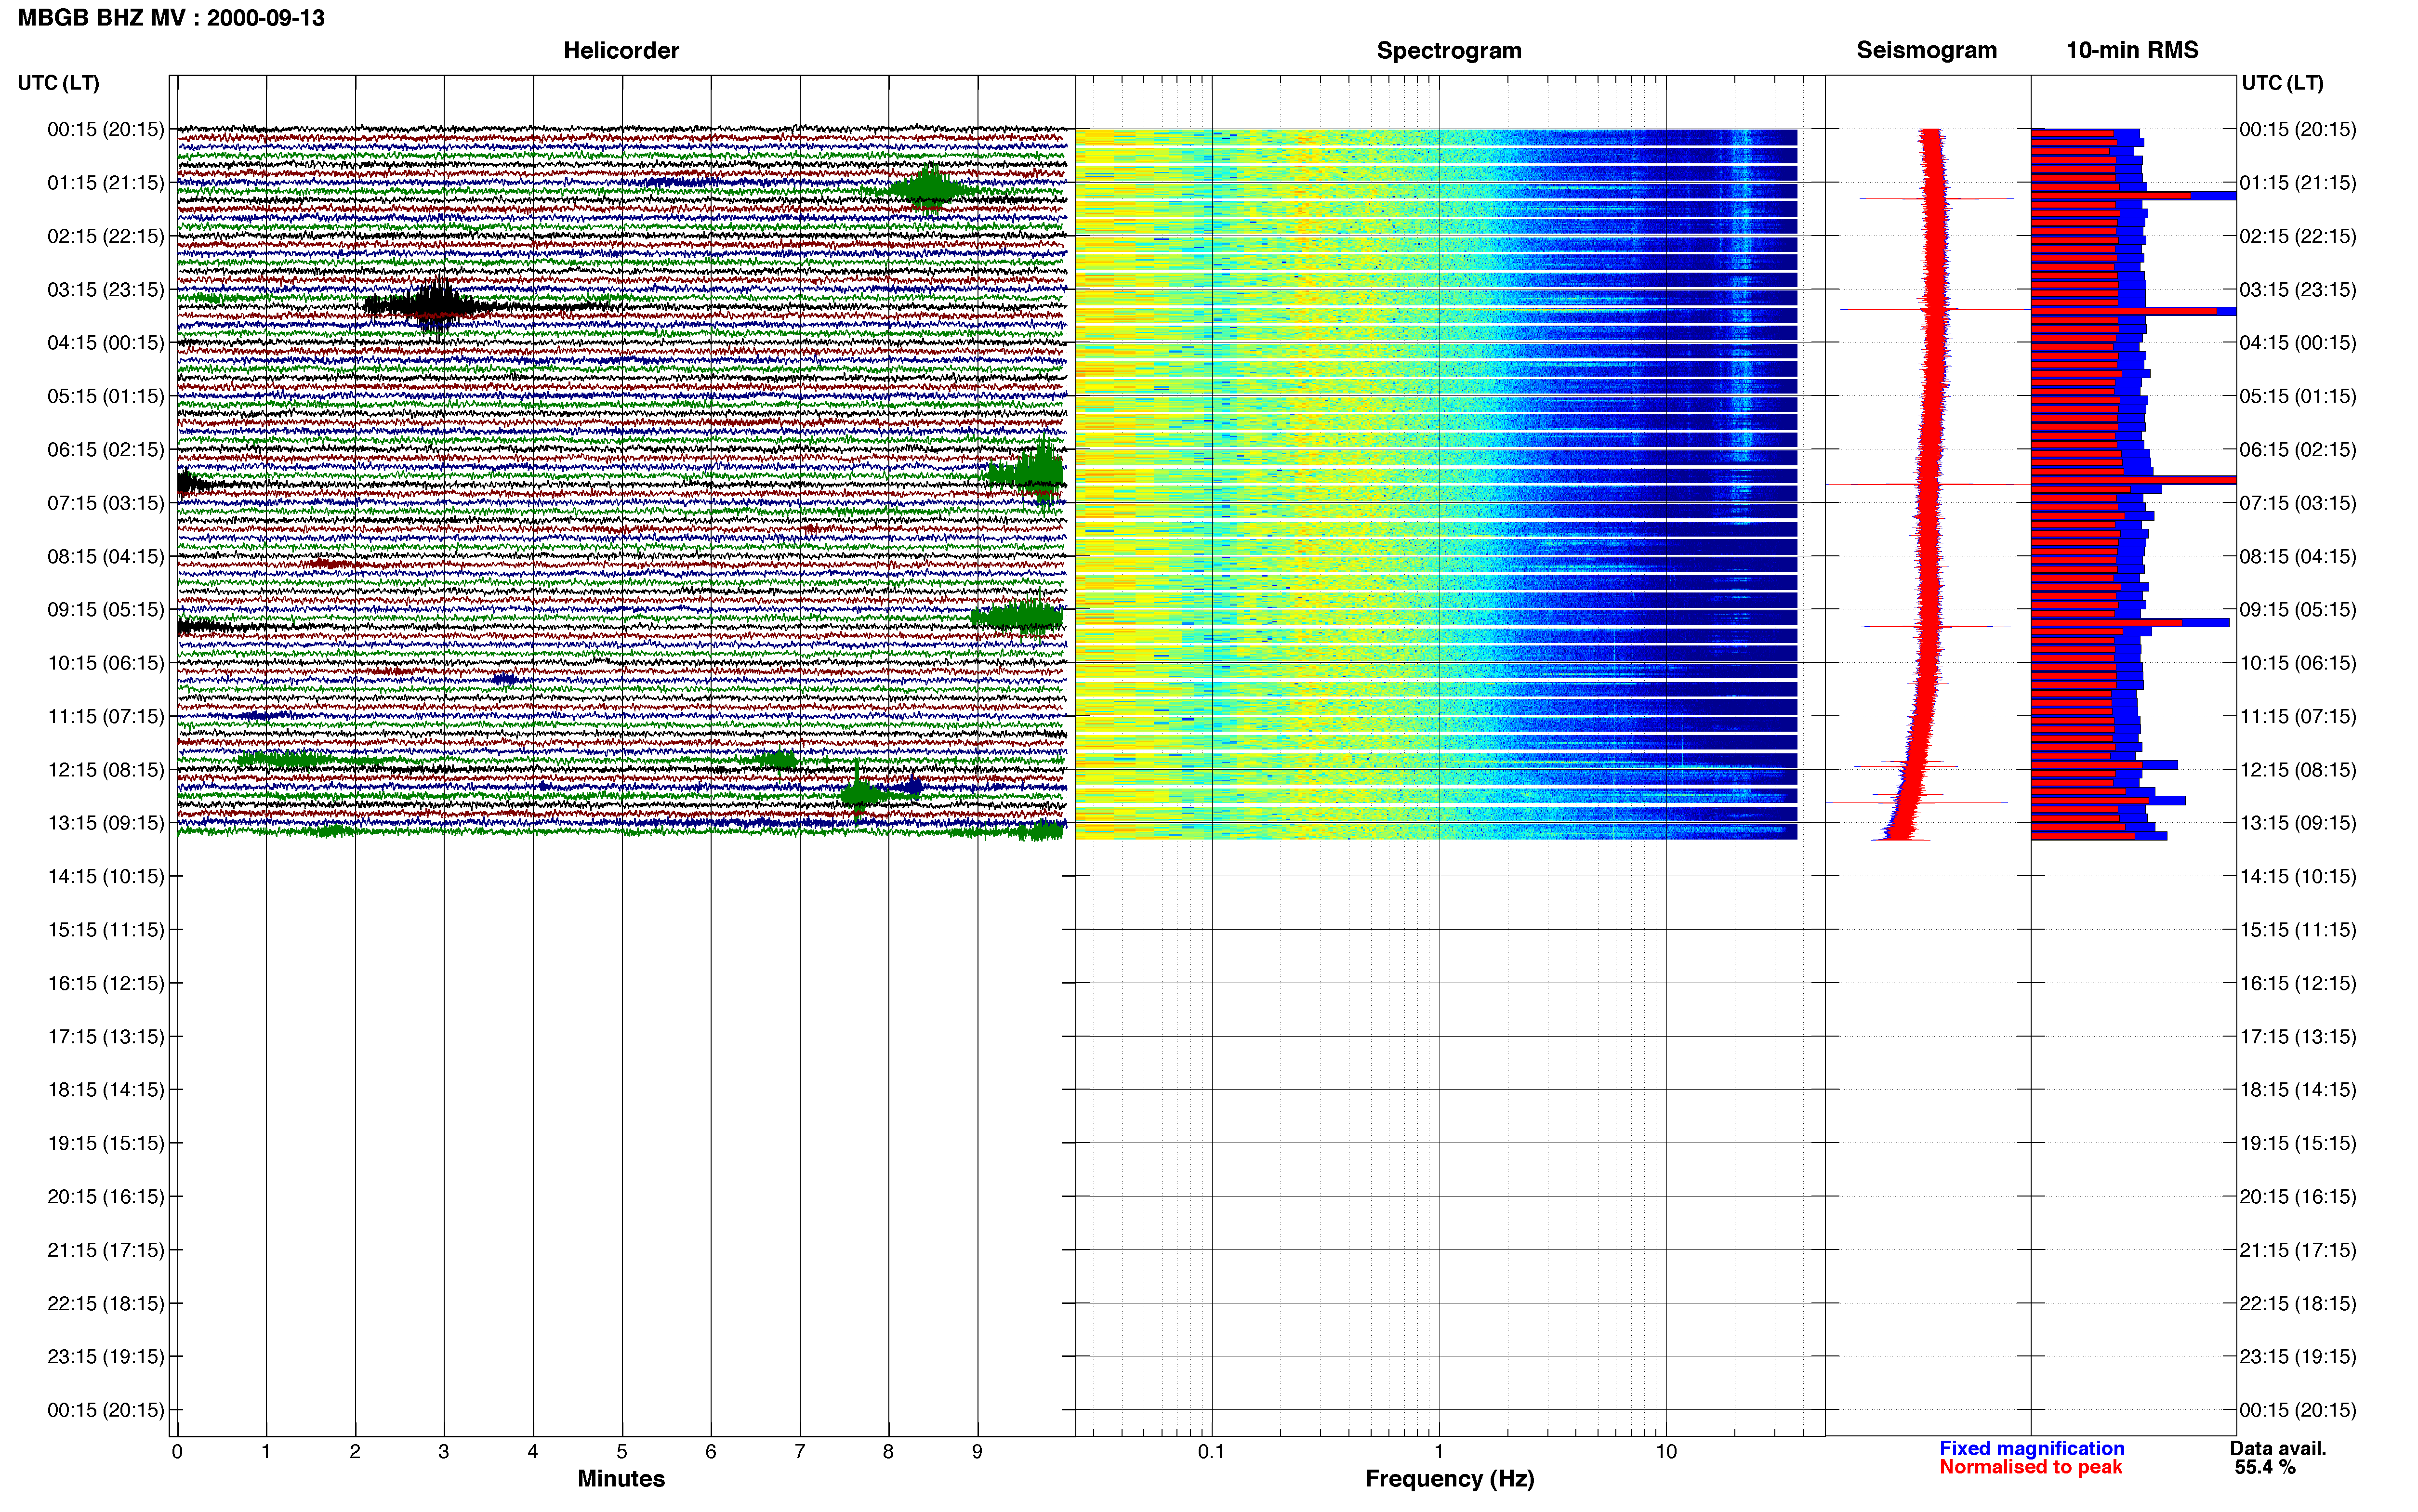Click the 'Fixed magnification' legend text

click(2031, 1448)
